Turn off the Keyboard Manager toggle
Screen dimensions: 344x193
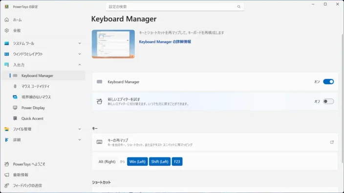[328, 81]
